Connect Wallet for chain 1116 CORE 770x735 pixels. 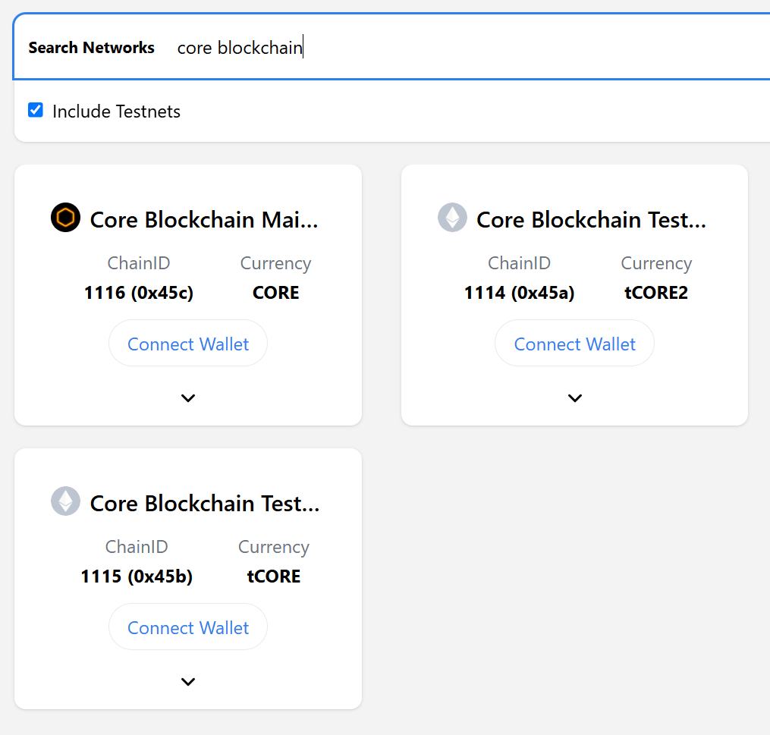pos(188,343)
